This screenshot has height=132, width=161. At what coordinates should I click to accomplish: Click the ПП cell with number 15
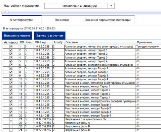tap(22, 97)
